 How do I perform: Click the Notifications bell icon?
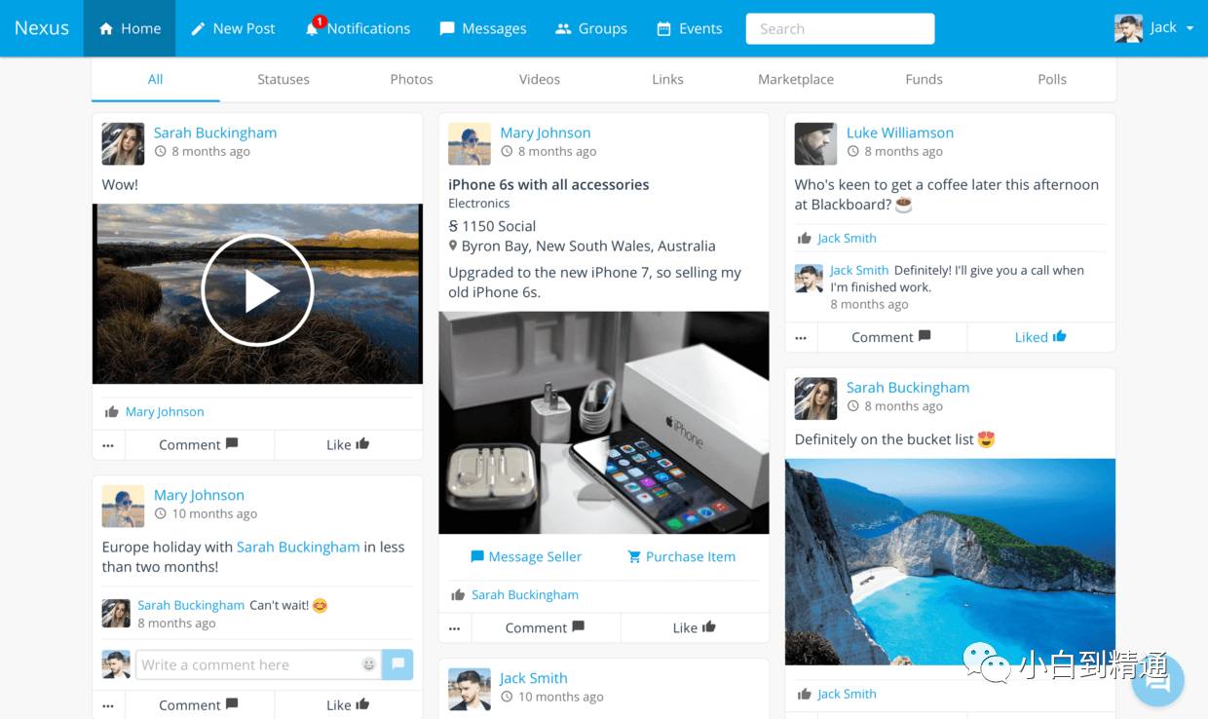(313, 29)
